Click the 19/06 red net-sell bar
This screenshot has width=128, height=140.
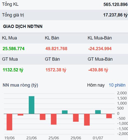coord(9,122)
